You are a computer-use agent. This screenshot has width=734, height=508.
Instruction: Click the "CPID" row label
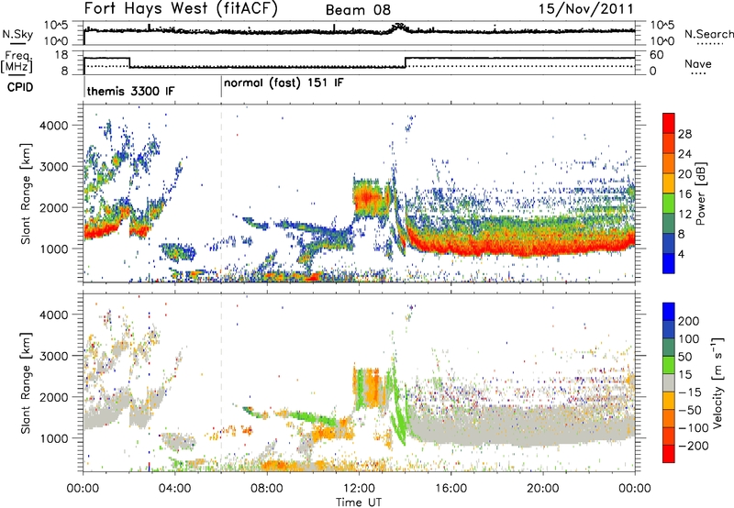click(x=20, y=87)
